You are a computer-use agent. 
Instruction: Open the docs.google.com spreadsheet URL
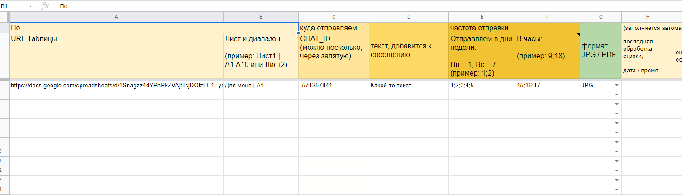click(x=117, y=85)
